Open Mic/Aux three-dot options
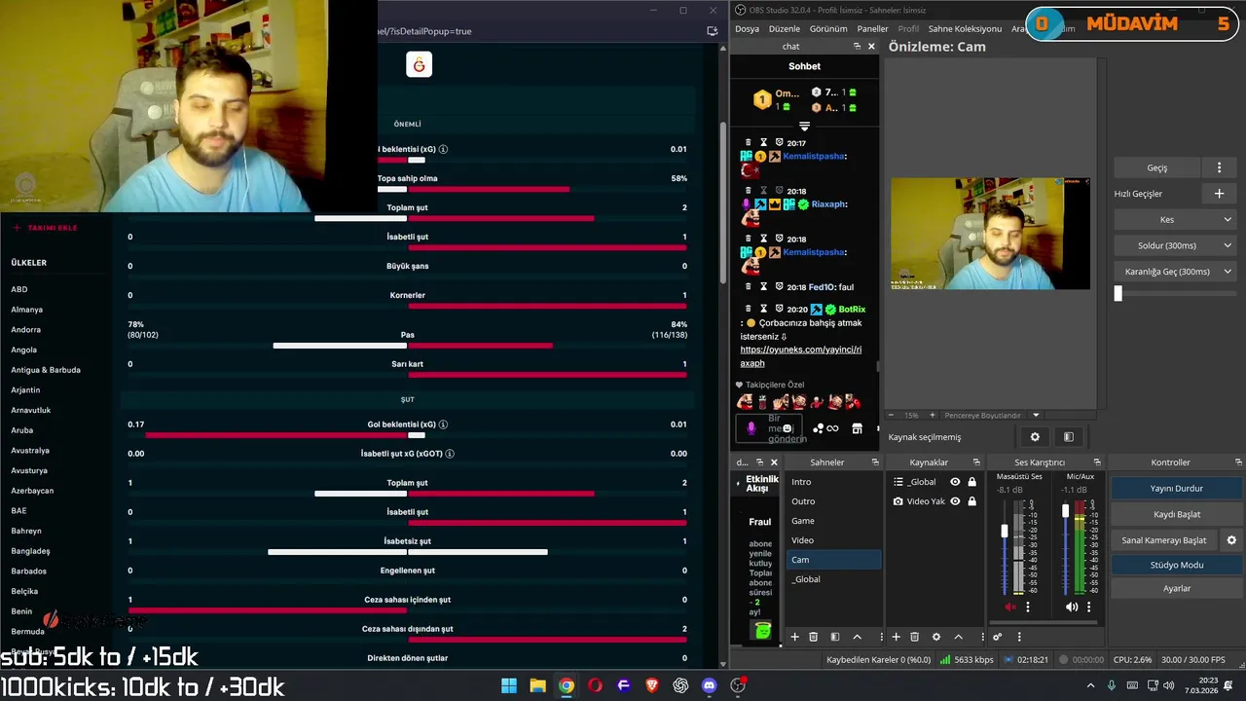This screenshot has height=701, width=1246. click(x=1089, y=607)
